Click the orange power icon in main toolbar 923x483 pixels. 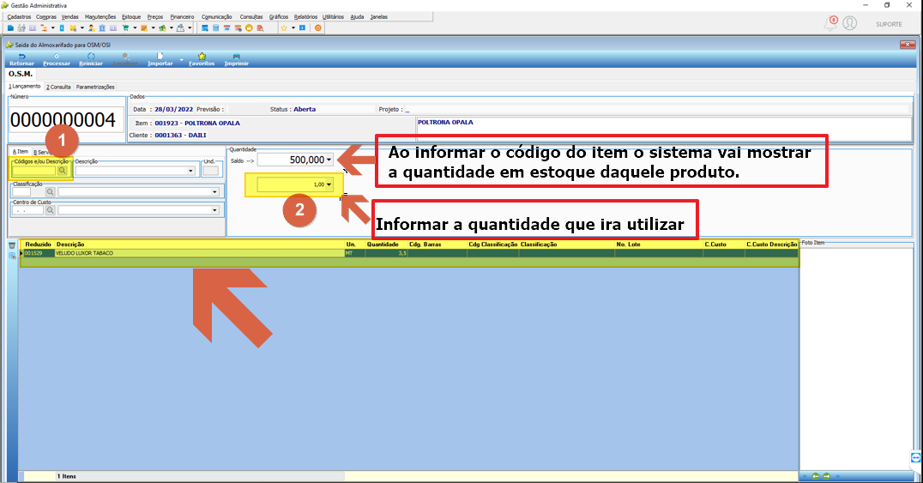tap(318, 27)
